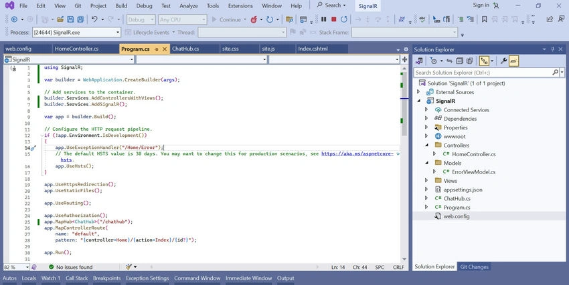This screenshot has height=285, width=569.
Task: Click the Continue button
Action: click(x=226, y=19)
